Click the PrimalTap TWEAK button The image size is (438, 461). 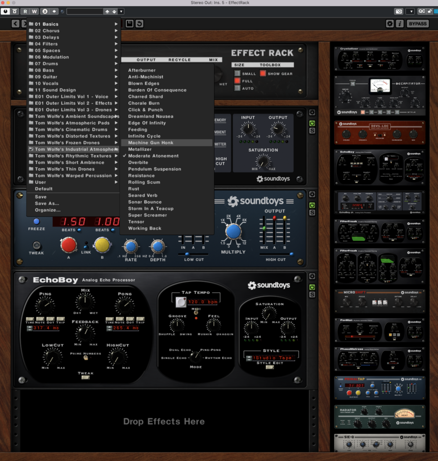[x=36, y=245]
